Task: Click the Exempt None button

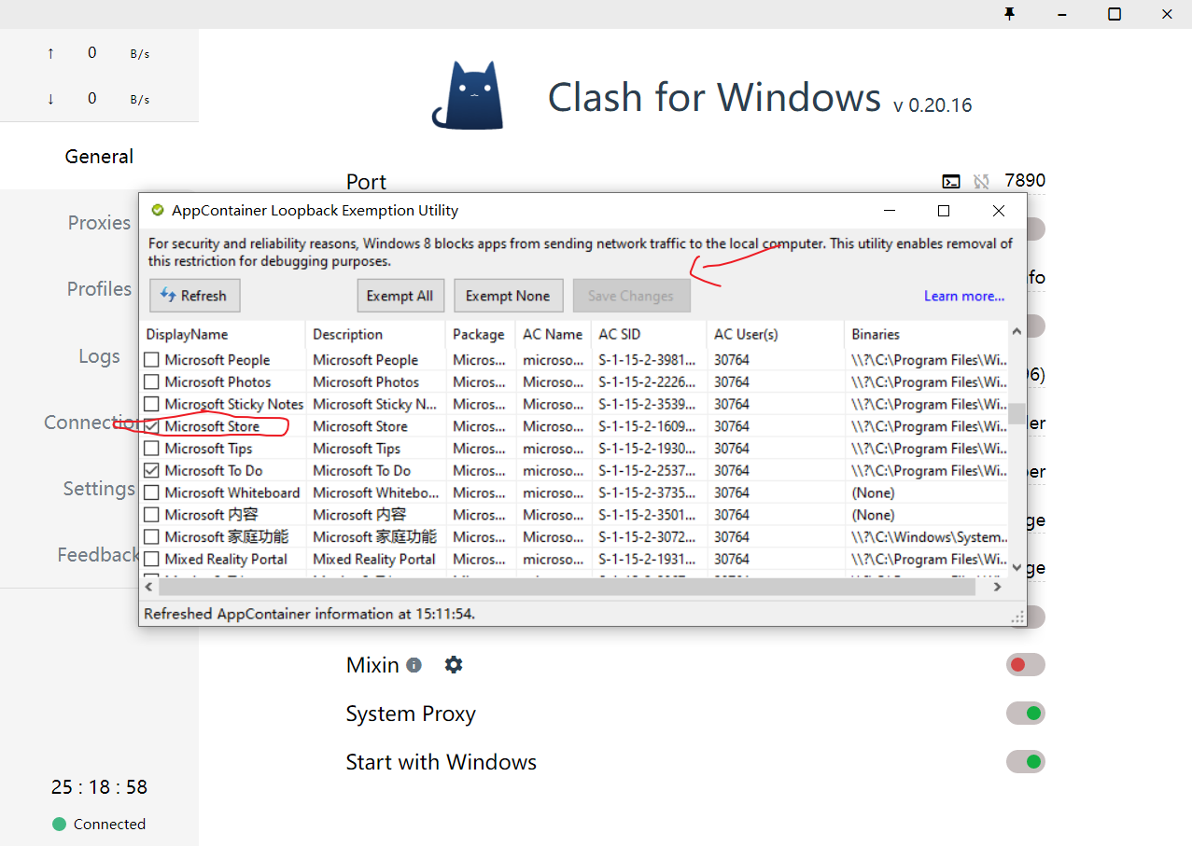Action: [508, 296]
